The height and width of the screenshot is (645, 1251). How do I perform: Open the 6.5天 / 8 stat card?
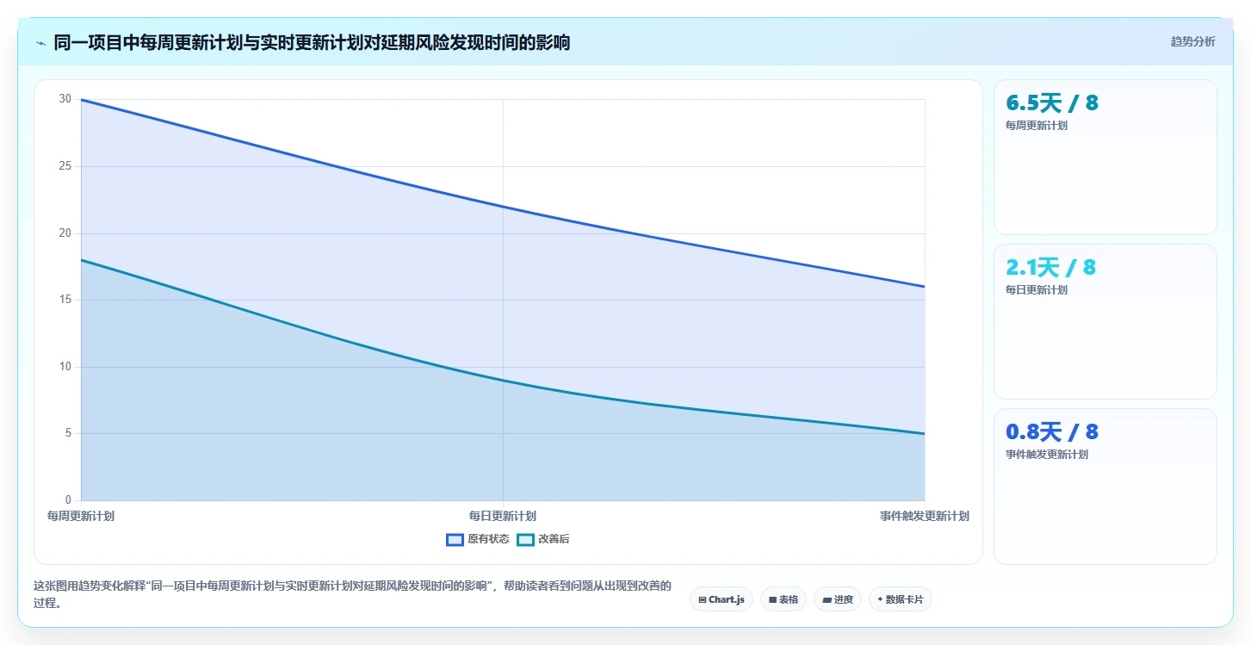point(1105,157)
